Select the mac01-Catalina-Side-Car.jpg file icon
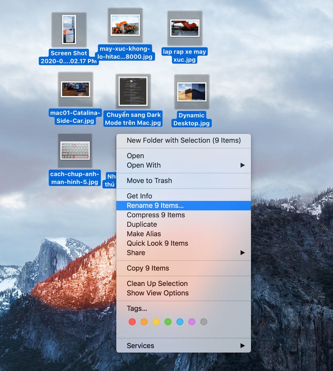 (75, 89)
